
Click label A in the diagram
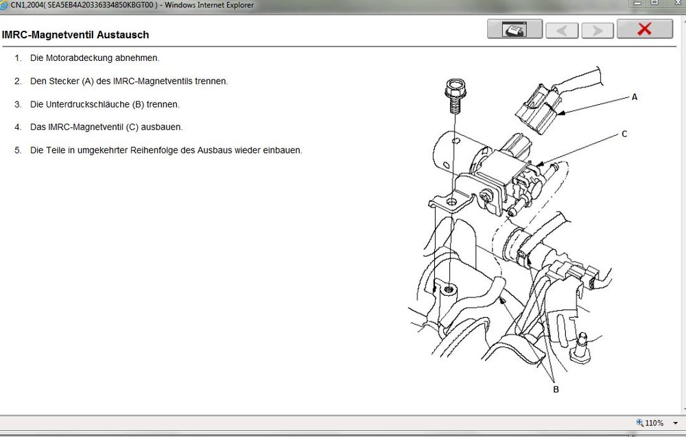tap(635, 97)
